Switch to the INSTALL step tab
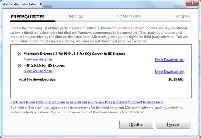 [x=77, y=17]
